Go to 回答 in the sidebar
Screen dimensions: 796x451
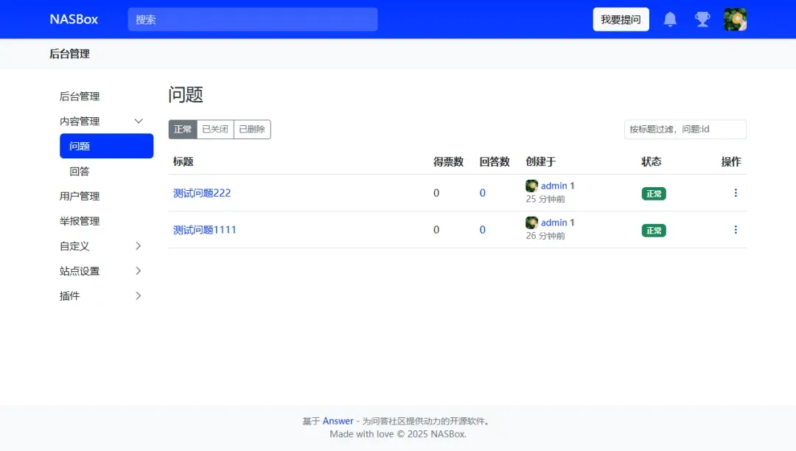[x=80, y=171]
